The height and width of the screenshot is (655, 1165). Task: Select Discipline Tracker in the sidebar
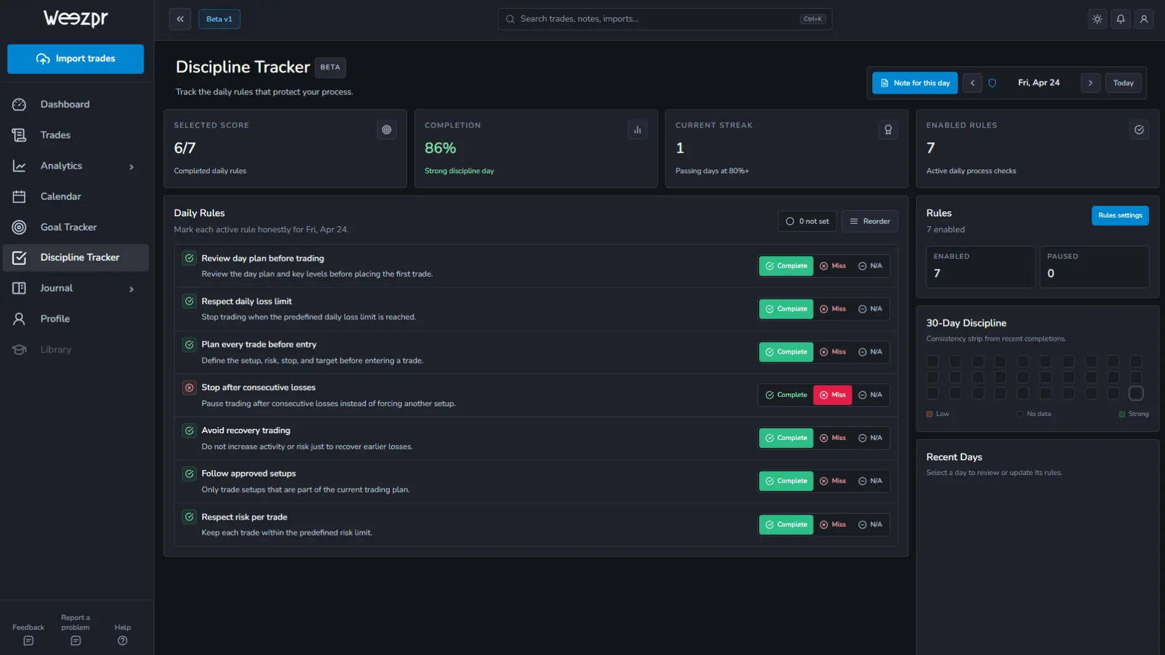point(75,258)
